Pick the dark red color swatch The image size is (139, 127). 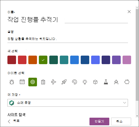pyautogui.click(x=12, y=60)
